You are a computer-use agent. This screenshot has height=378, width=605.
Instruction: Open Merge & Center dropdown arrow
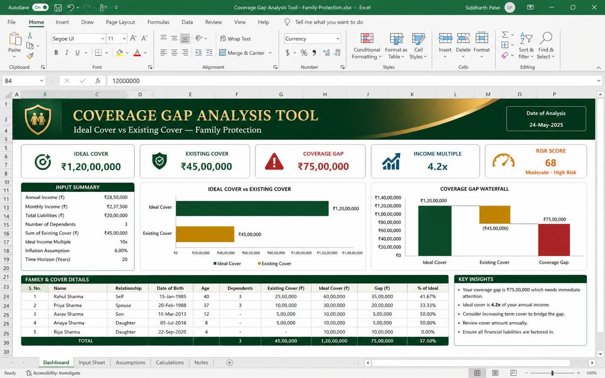coord(270,53)
